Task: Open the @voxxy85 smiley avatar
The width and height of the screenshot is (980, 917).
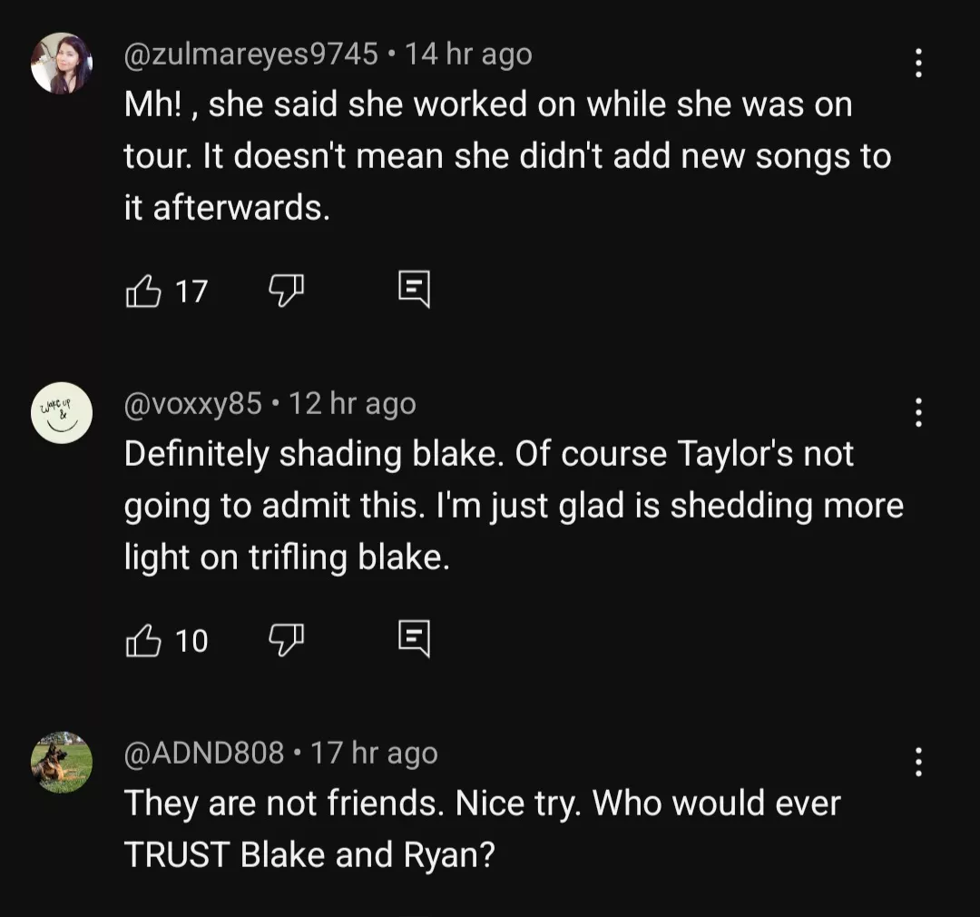Action: click(62, 413)
